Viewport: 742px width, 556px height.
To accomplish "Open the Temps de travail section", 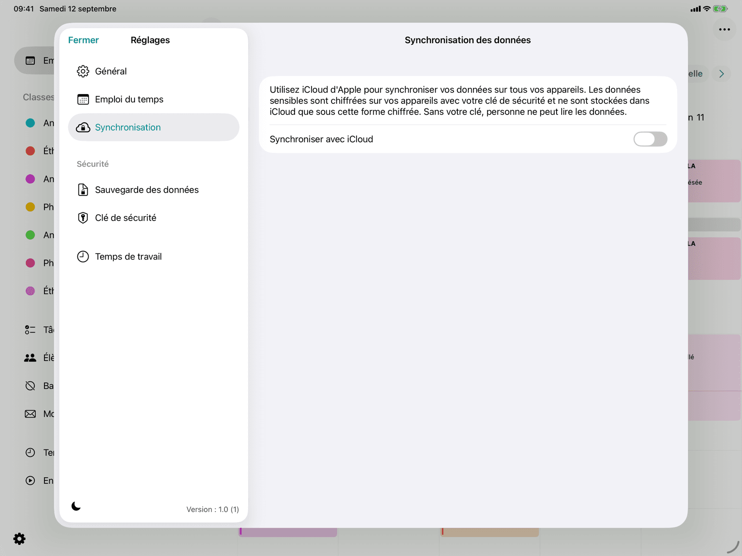I will tap(154, 257).
